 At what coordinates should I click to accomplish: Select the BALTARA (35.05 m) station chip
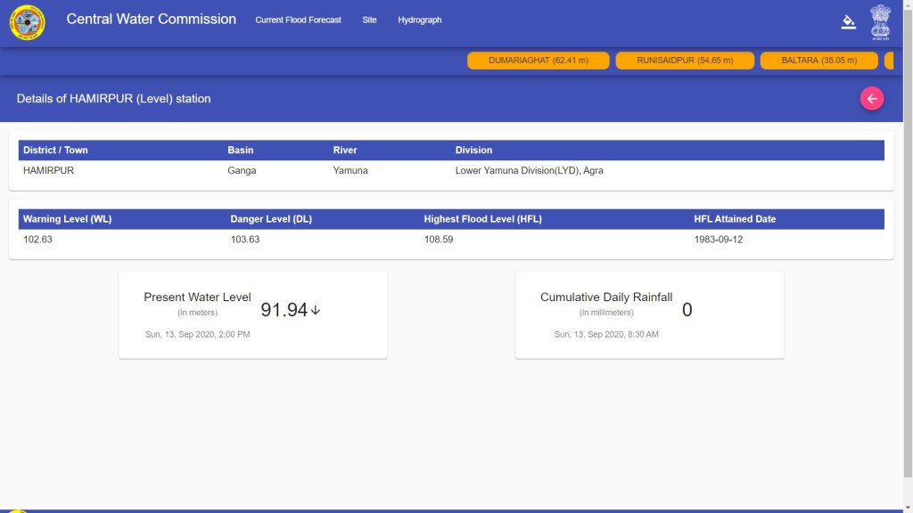coord(818,61)
